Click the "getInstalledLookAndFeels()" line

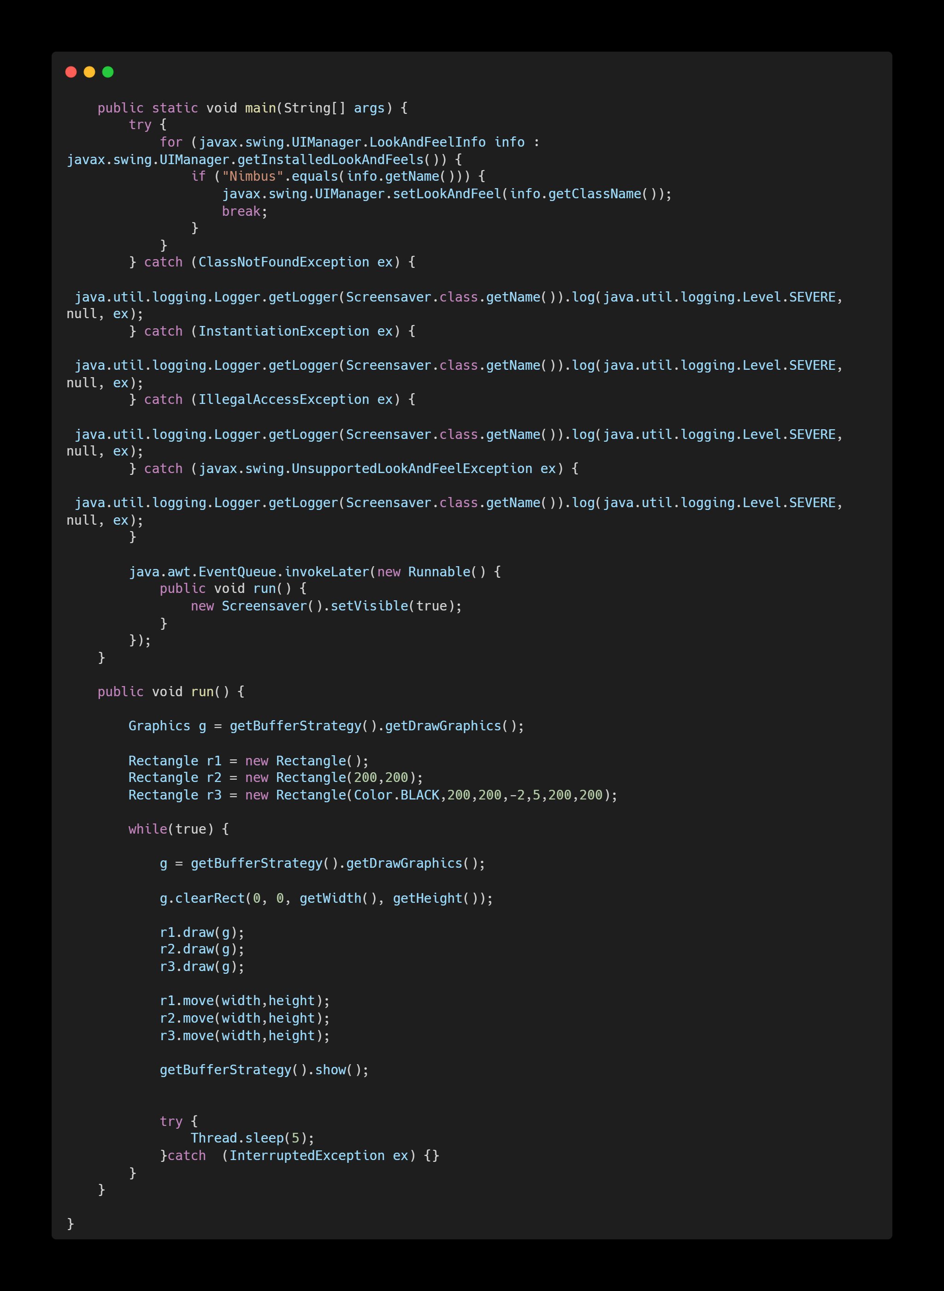tap(264, 160)
